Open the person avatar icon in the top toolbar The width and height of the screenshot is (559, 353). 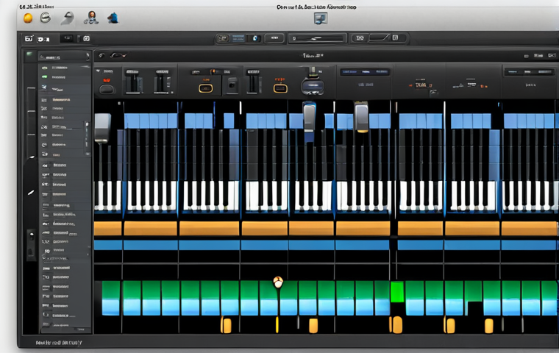tap(91, 18)
